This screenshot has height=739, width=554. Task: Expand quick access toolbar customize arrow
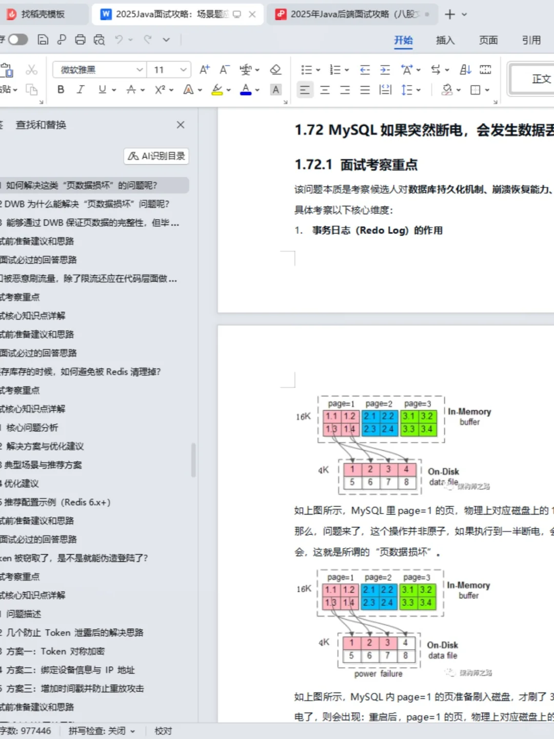click(166, 40)
